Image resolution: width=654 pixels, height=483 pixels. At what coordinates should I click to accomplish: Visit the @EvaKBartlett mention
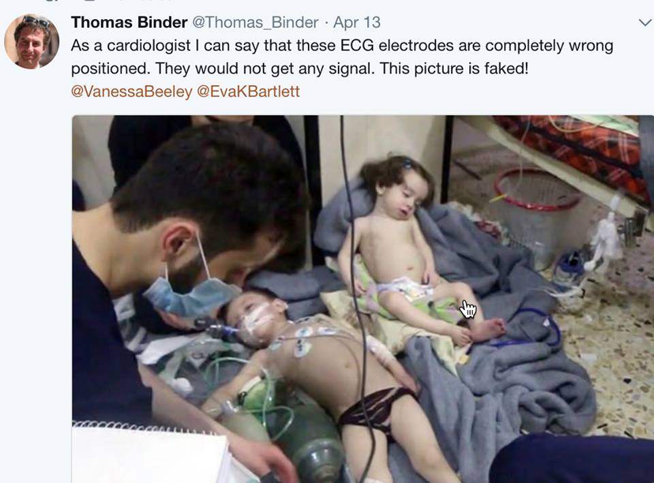tap(248, 91)
